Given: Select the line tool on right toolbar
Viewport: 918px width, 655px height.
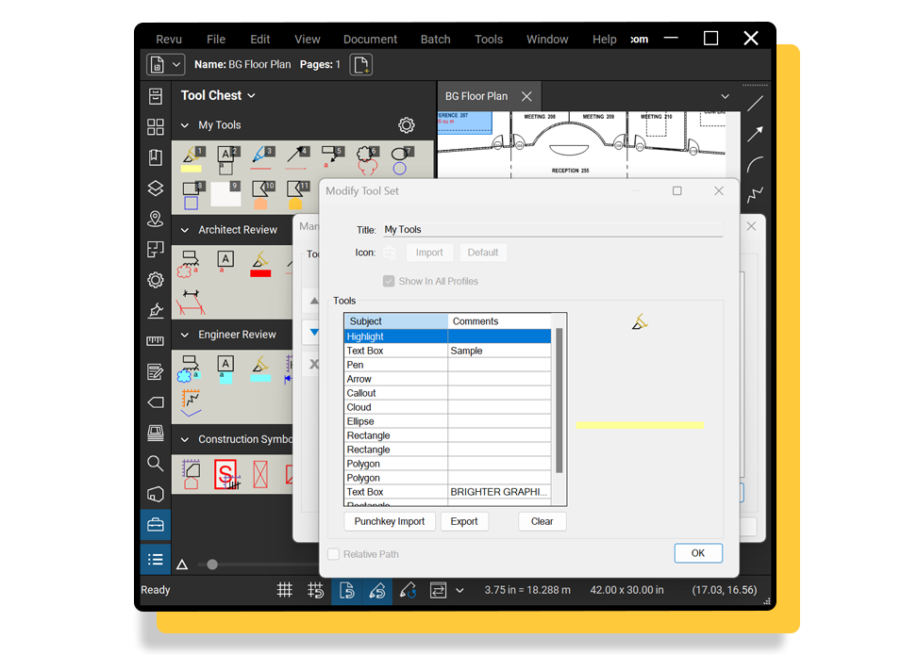Looking at the screenshot, I should click(755, 104).
